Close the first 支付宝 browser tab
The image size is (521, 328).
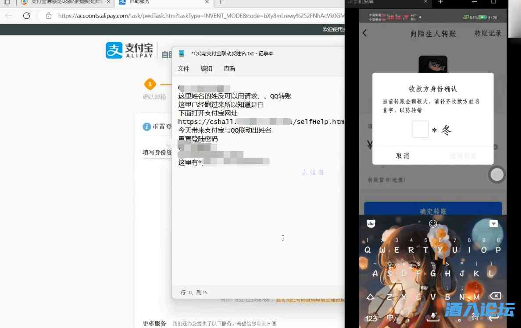[109, 2]
